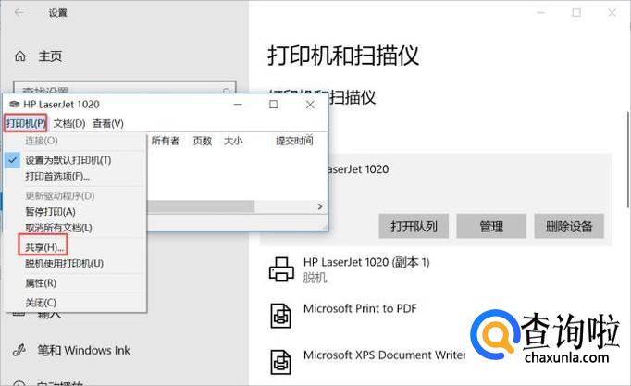Open 笔和 Windows Ink settings page

(83, 350)
